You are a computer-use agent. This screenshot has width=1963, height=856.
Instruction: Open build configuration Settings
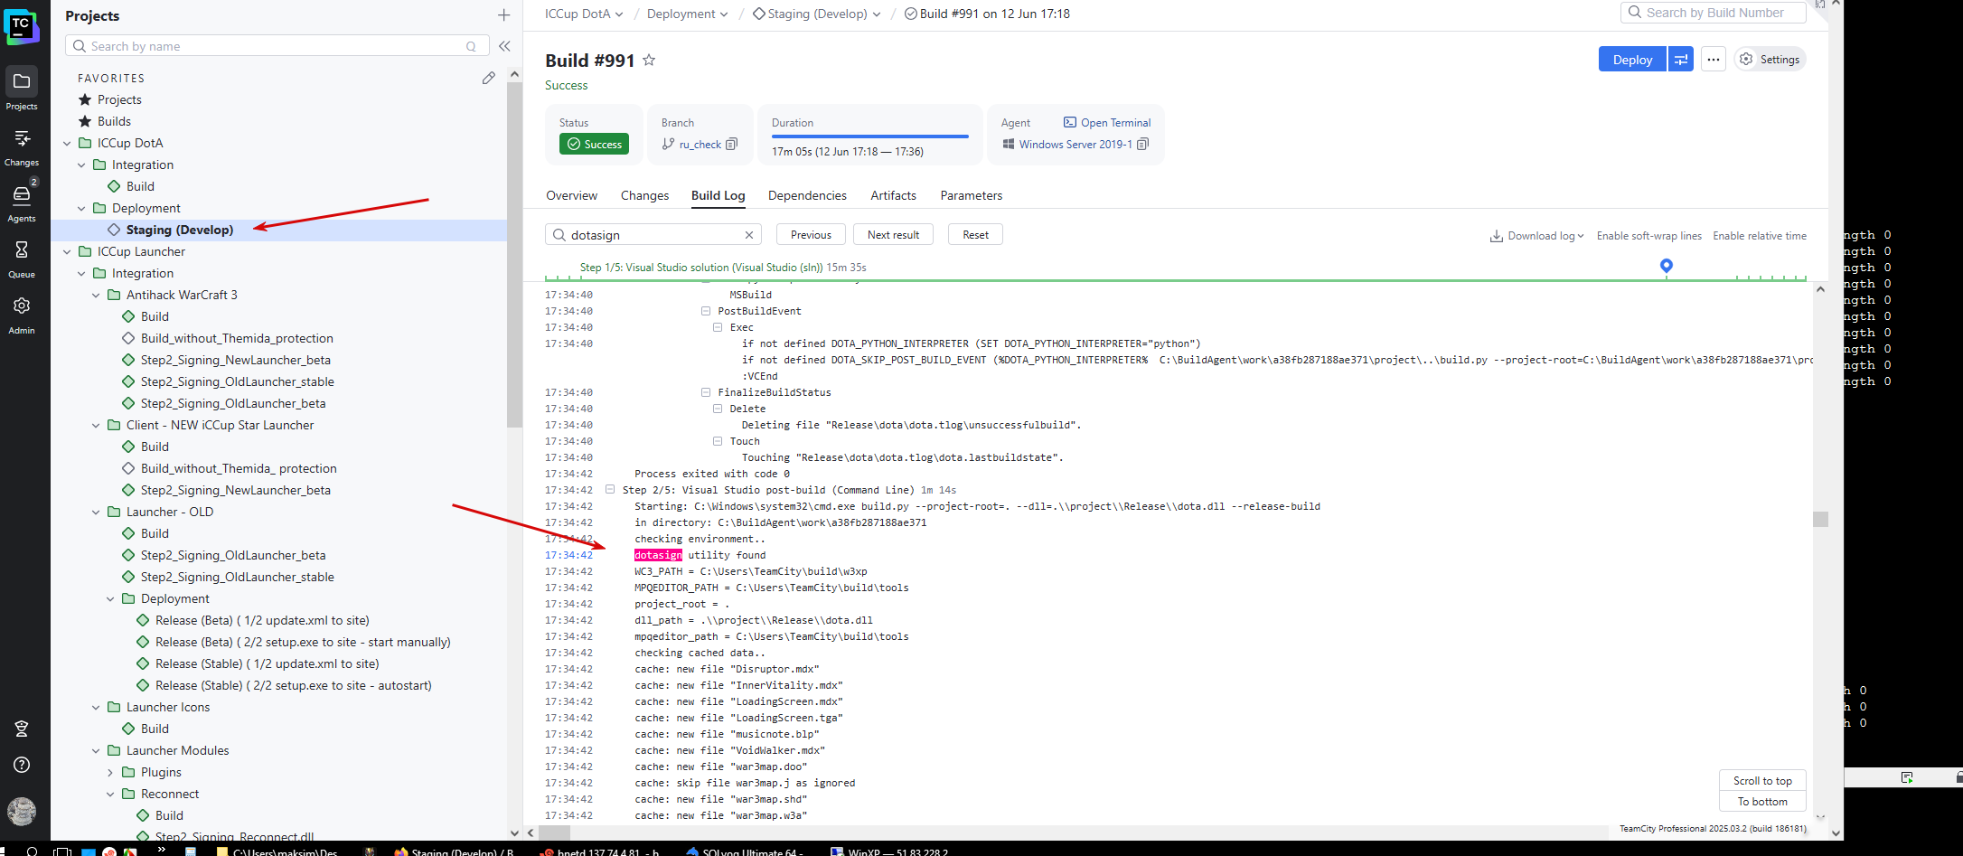point(1770,60)
